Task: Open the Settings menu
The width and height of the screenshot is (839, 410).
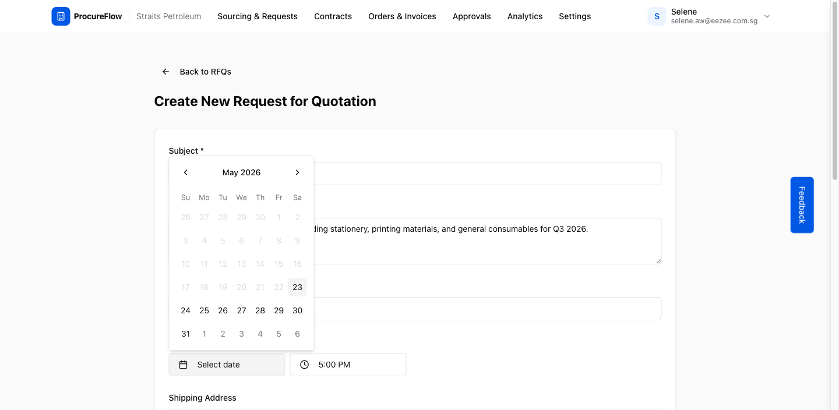Action: [574, 16]
